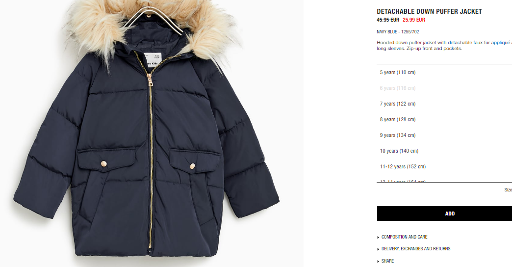This screenshot has width=512, height=267.
Task: Click the Navy Blue colour reference text
Action: point(398,32)
